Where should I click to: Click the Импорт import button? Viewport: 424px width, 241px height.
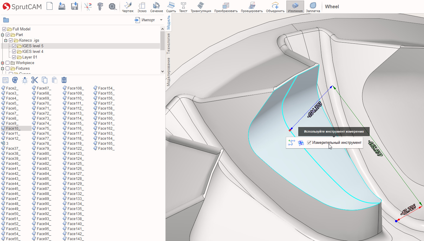(145, 20)
